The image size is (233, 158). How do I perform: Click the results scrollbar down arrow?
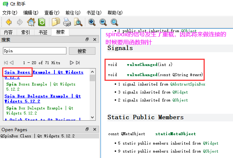point(92,117)
